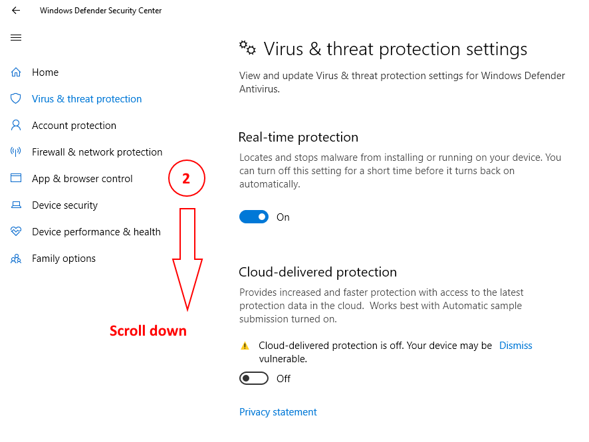Image resolution: width=589 pixels, height=442 pixels.
Task: Open Family options section
Action: 64,259
